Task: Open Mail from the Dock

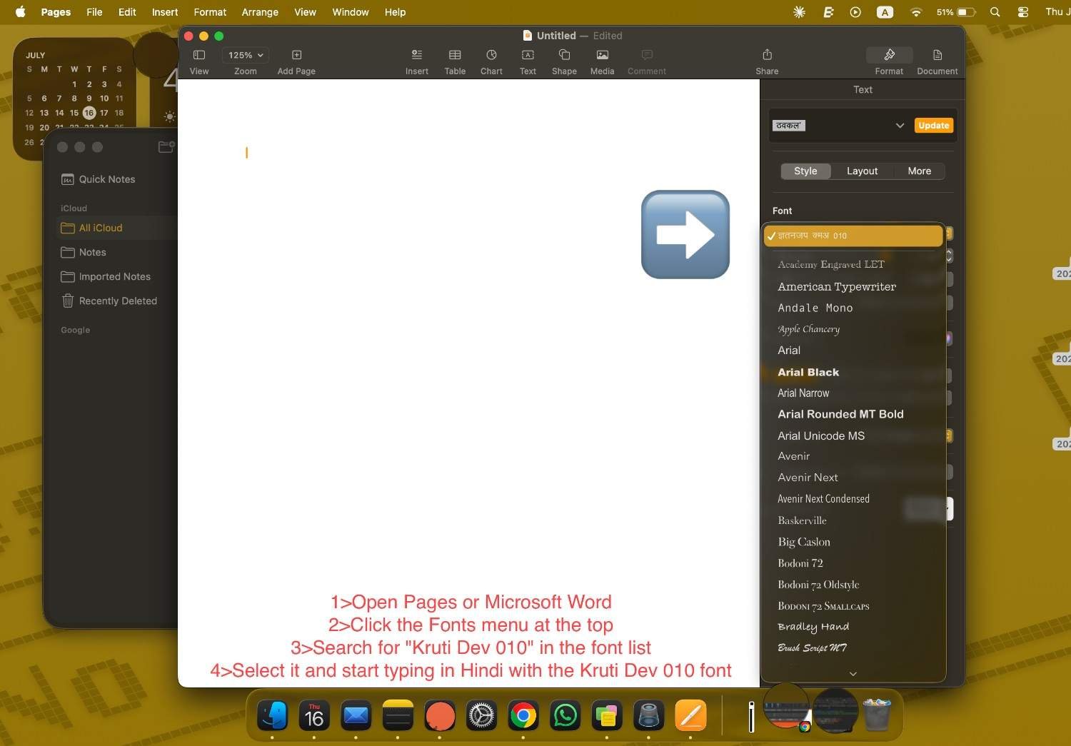Action: (x=356, y=715)
